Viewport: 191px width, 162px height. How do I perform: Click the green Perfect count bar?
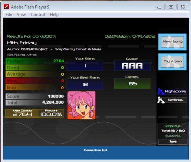35,61
